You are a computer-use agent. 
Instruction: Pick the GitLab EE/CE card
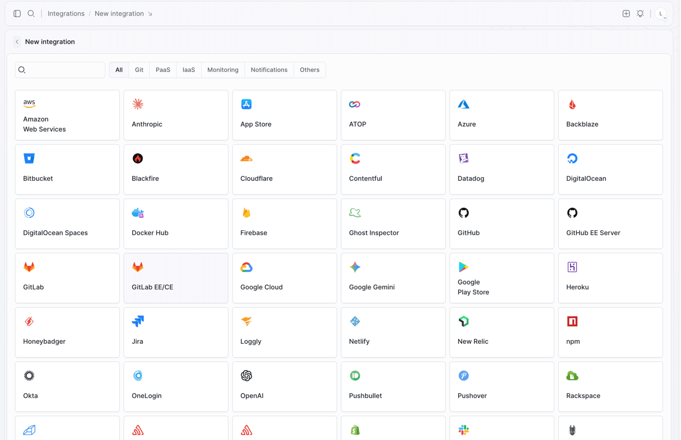(x=176, y=278)
